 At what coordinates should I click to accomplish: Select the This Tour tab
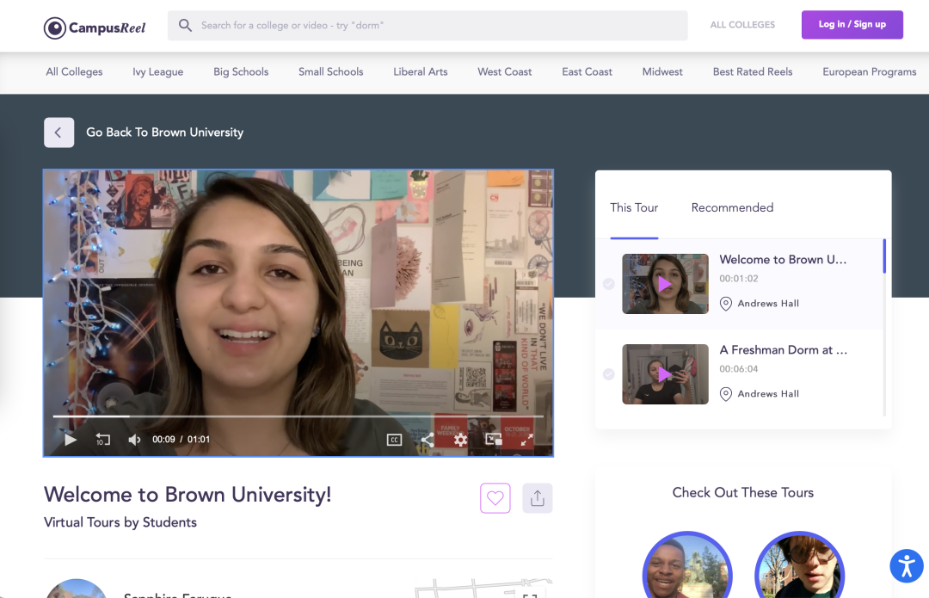click(634, 207)
